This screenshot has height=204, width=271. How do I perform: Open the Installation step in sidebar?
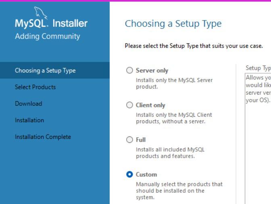[29, 120]
